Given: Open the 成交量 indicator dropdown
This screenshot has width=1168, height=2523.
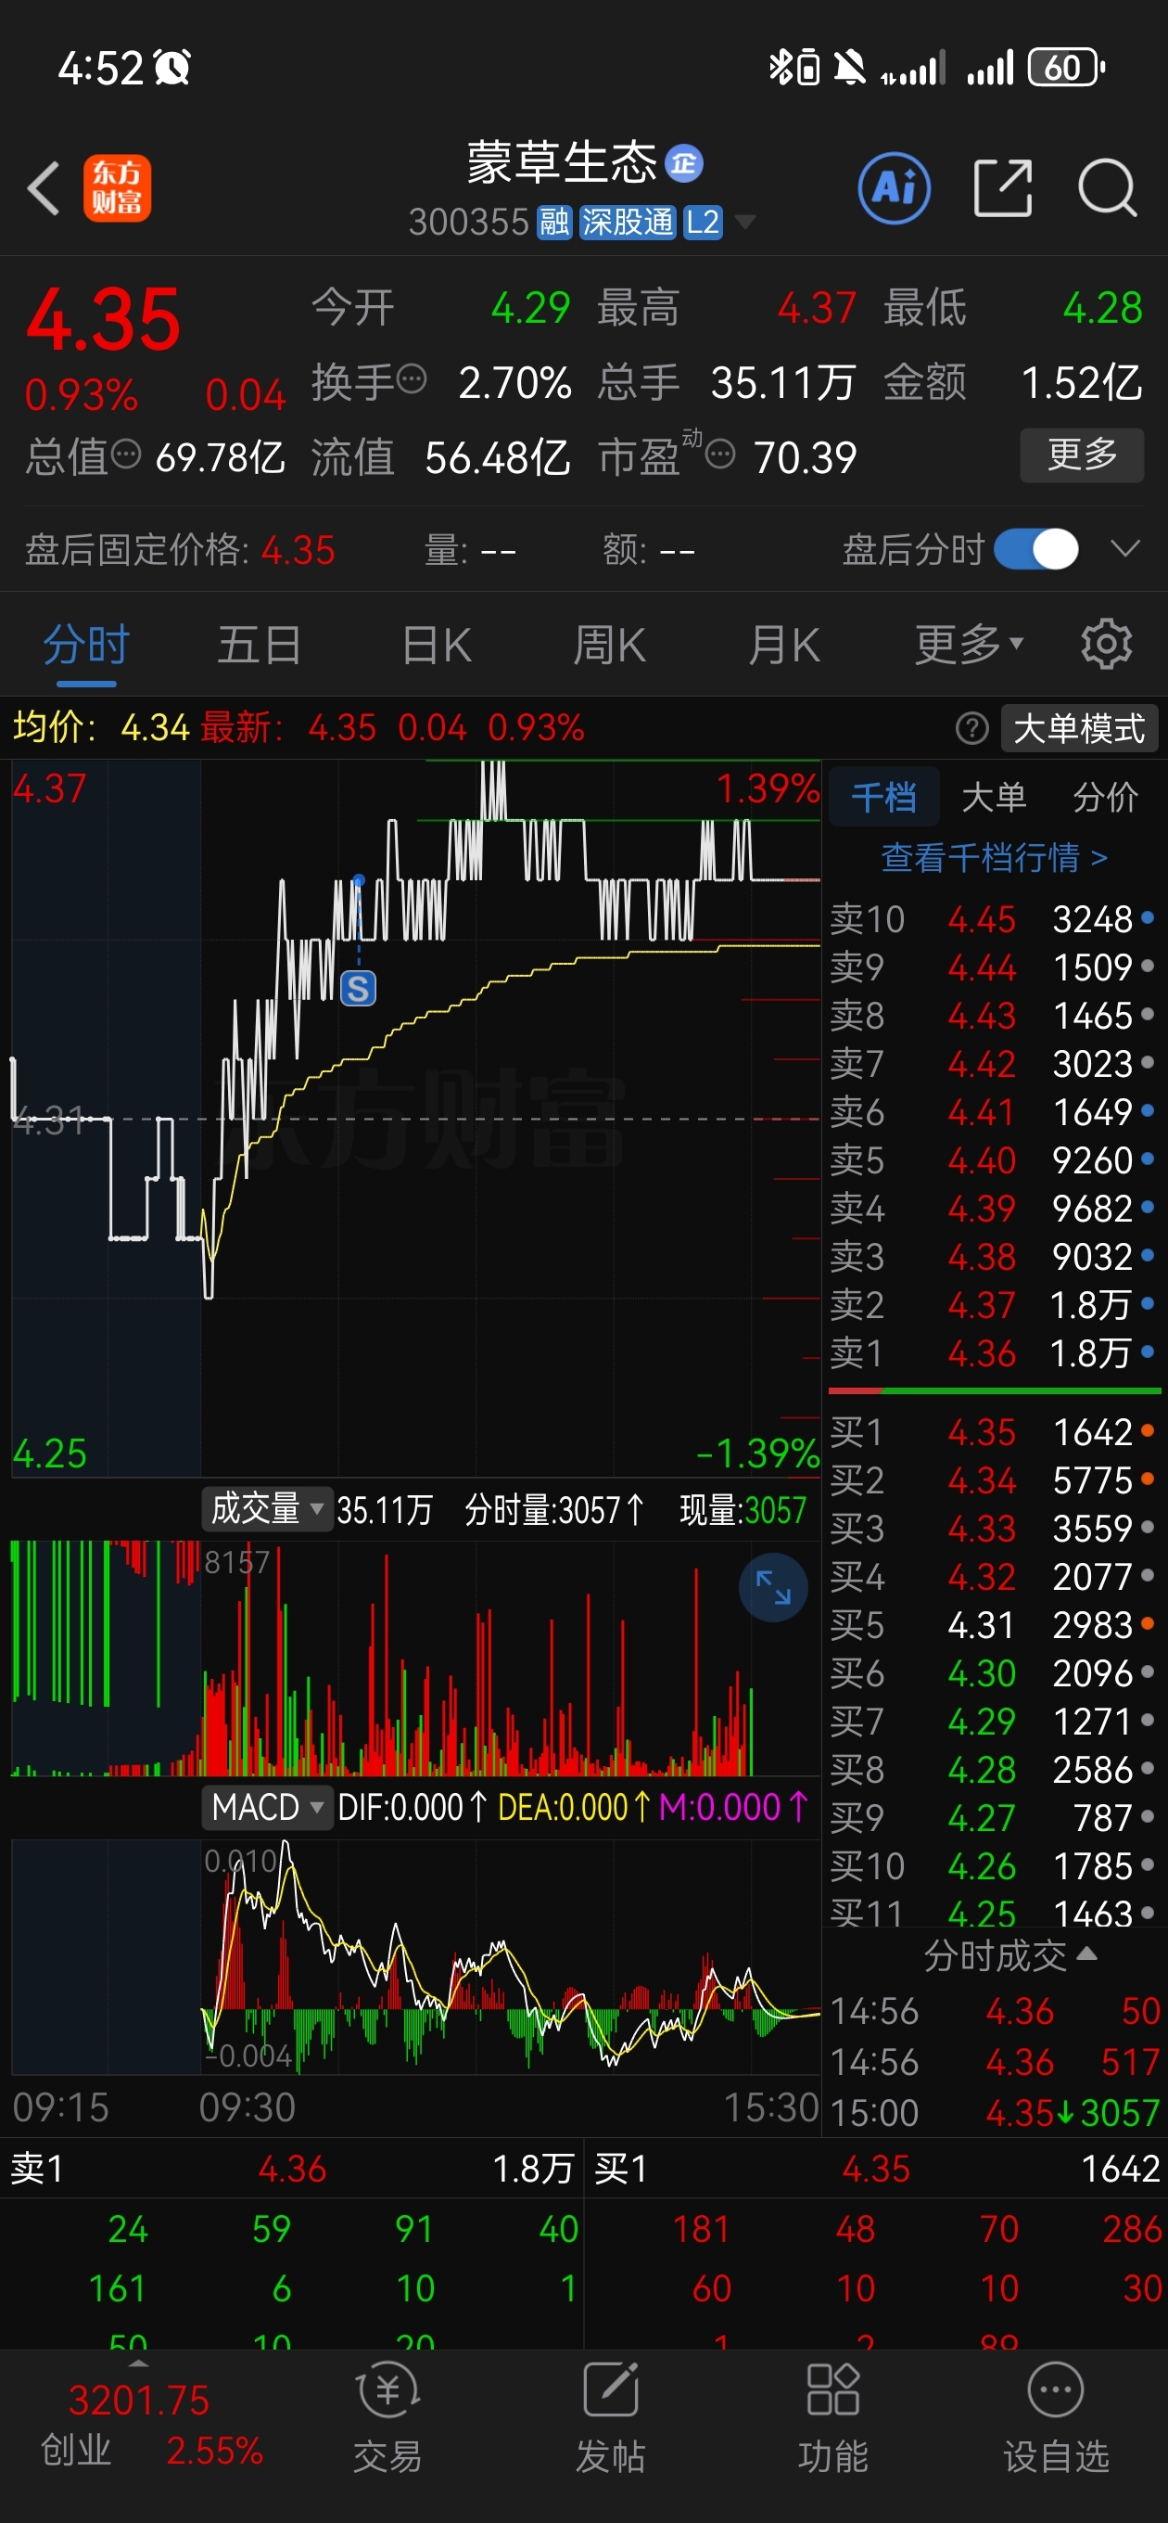Looking at the screenshot, I should click(x=266, y=1508).
